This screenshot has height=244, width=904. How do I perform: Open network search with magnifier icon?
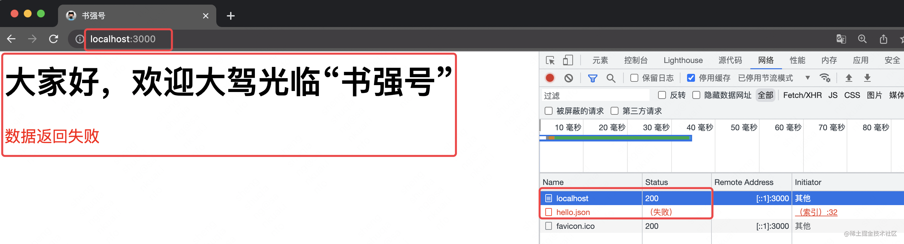pos(611,78)
